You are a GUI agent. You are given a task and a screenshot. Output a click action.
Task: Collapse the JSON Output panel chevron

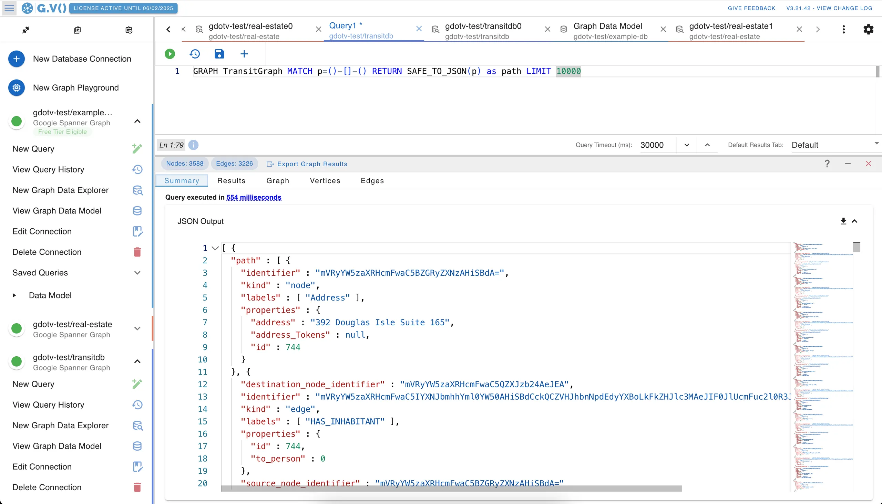click(x=855, y=221)
